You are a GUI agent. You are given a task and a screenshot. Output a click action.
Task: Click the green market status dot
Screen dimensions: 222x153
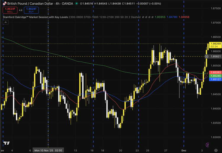pyautogui.click(x=77, y=3)
